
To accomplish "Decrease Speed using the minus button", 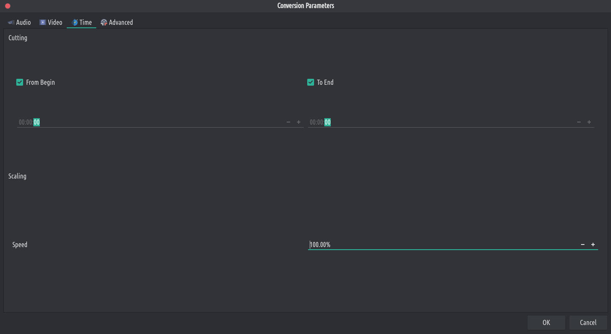I will [x=583, y=245].
